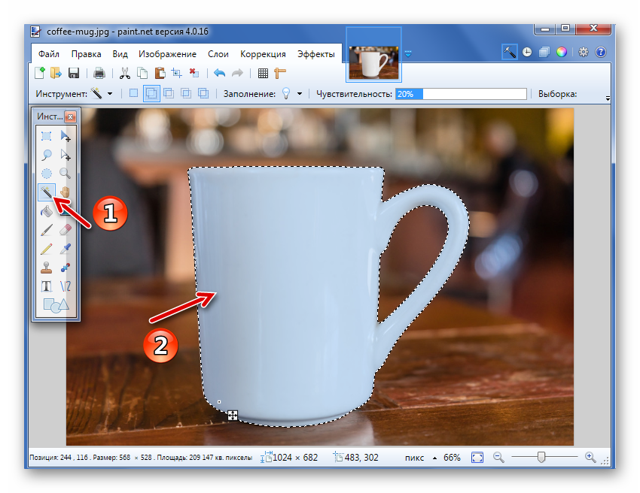640x493 pixels.
Task: Select the Rectangle Select tool
Action: click(47, 136)
